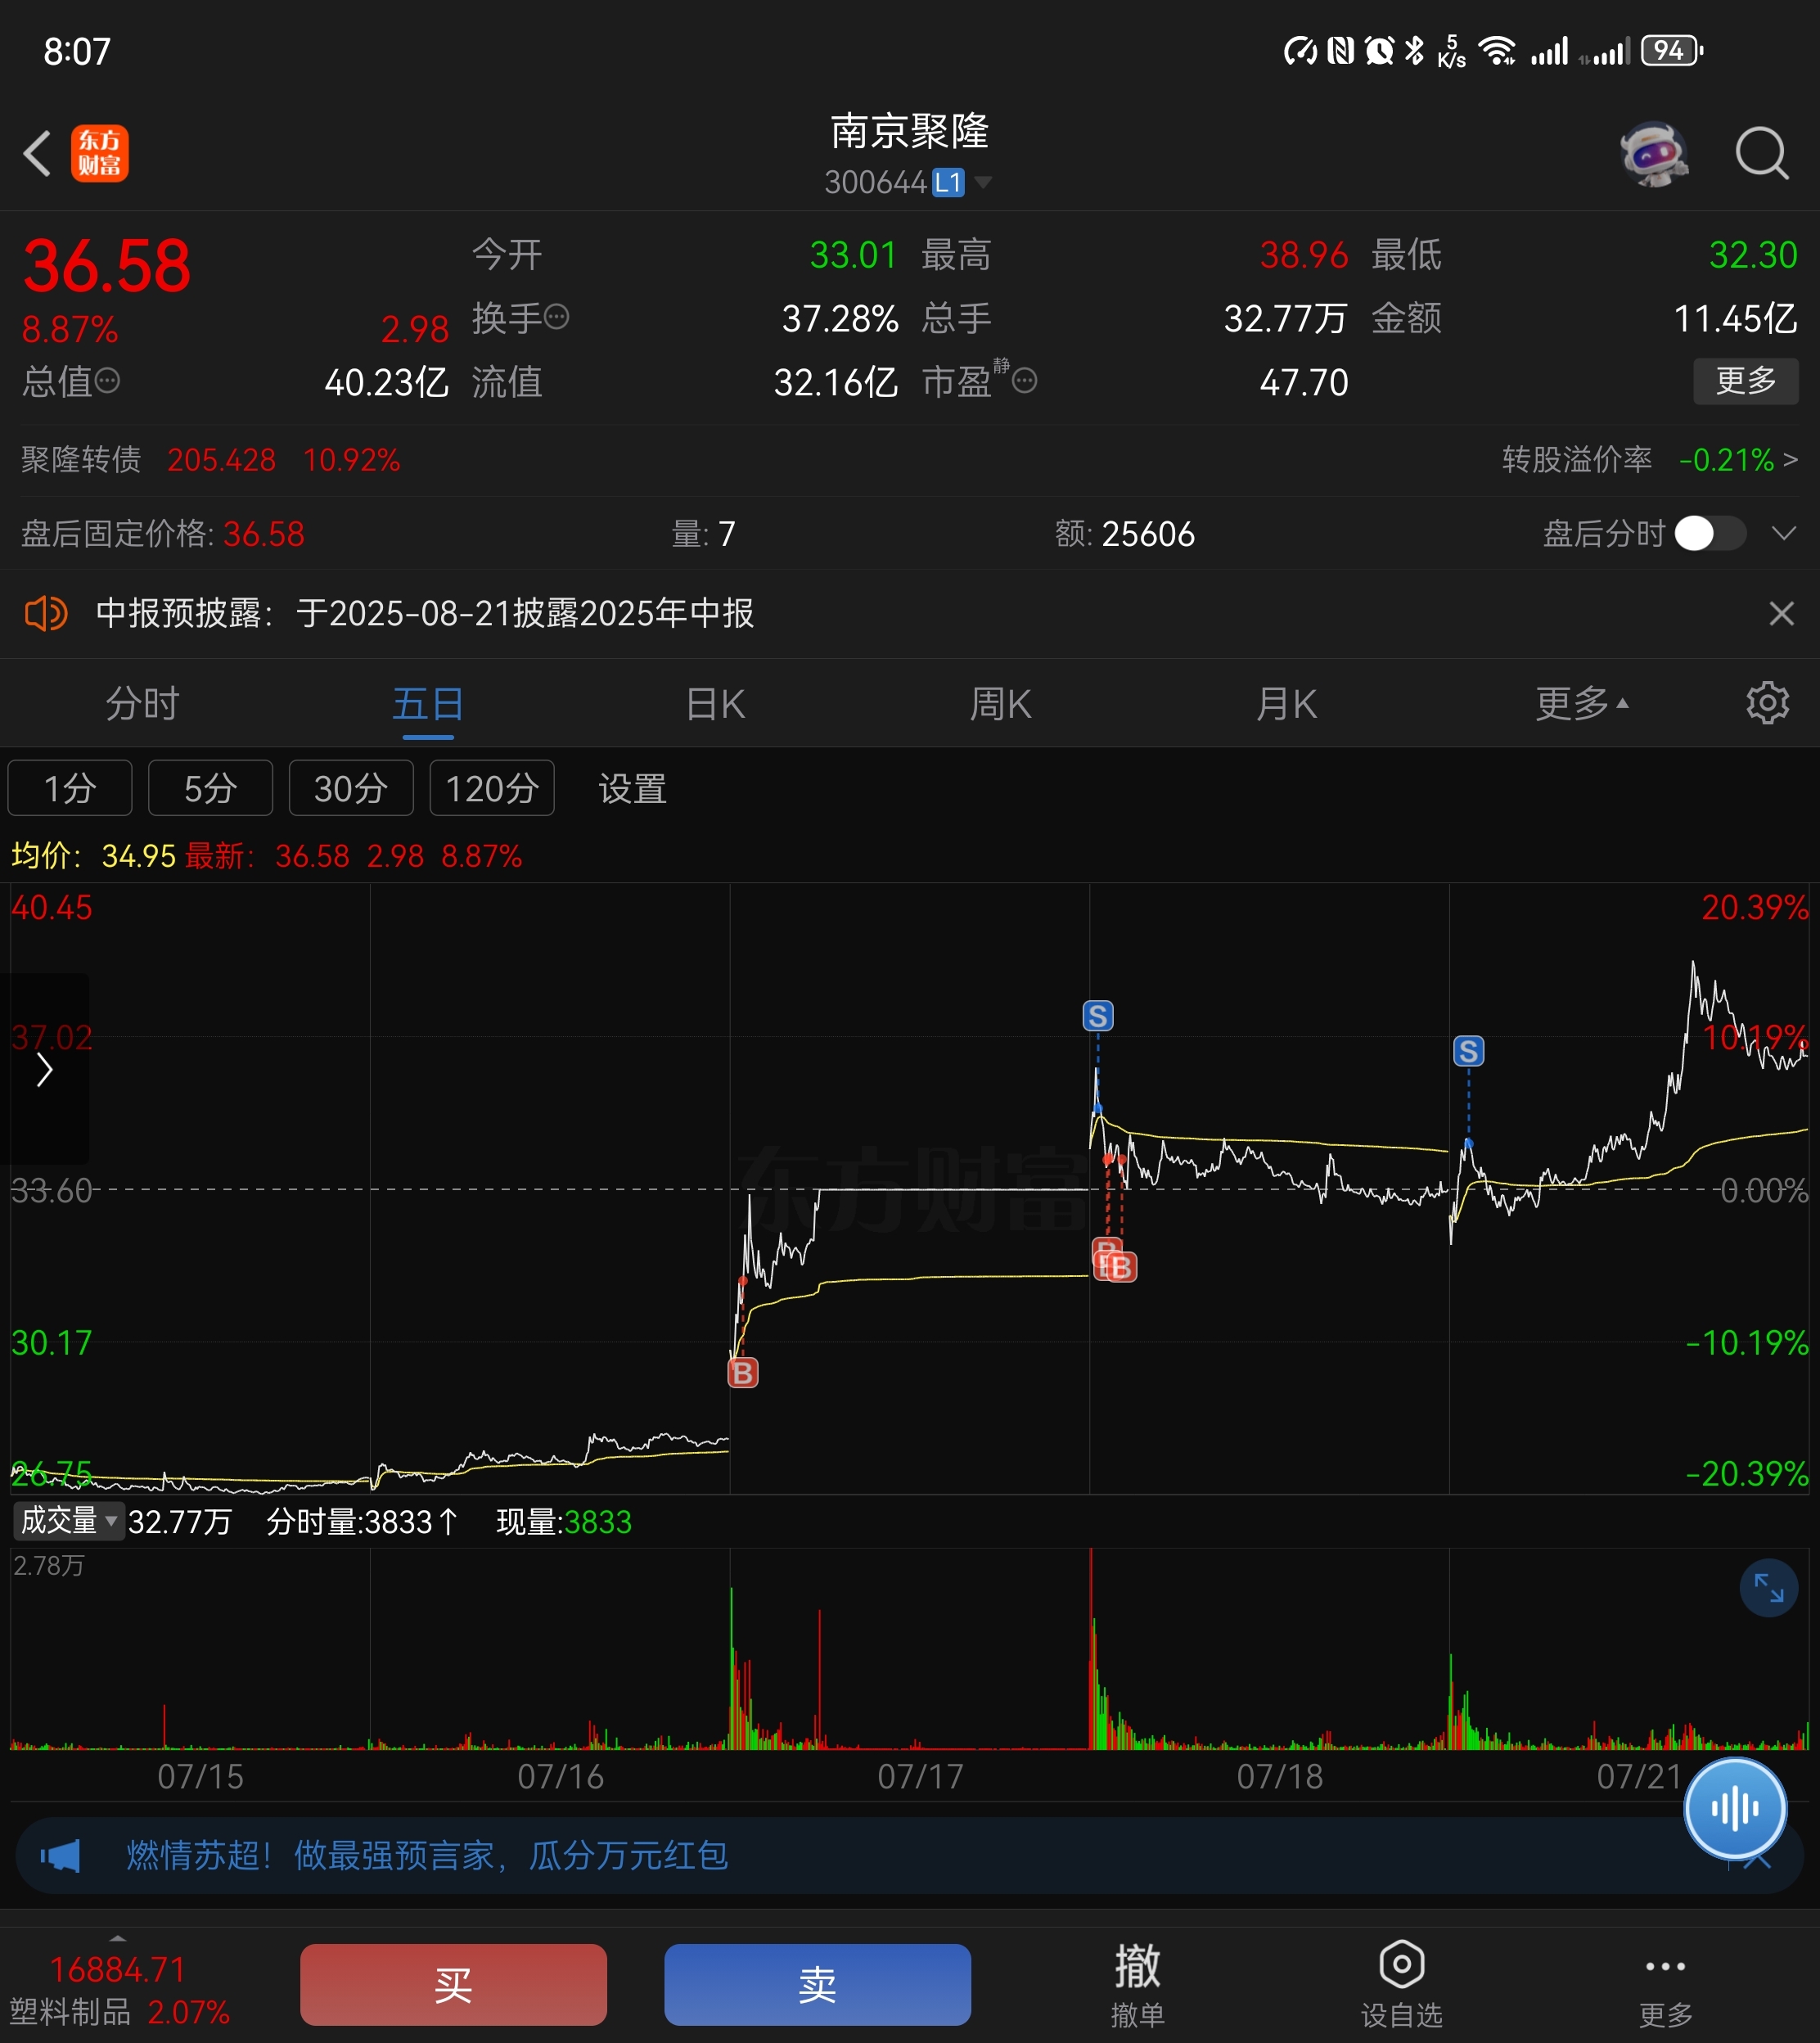Tap the S sell marker on 07/18
The width and height of the screenshot is (1820, 2043).
pyautogui.click(x=1098, y=1016)
